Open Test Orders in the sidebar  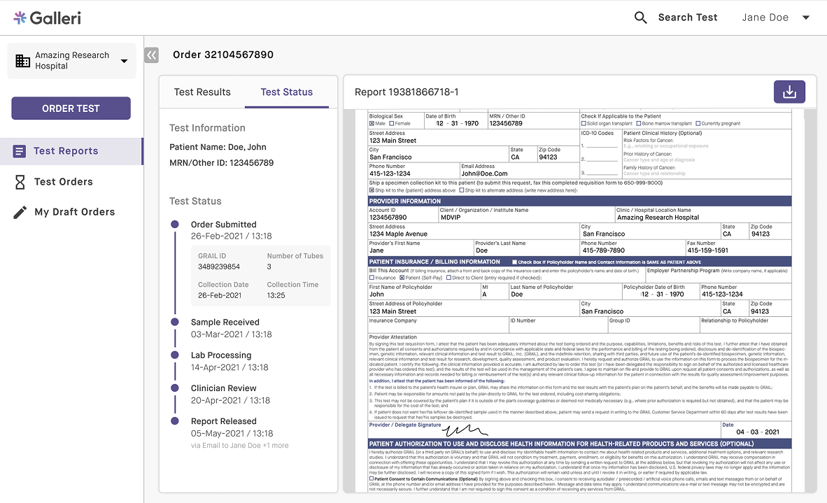64,182
